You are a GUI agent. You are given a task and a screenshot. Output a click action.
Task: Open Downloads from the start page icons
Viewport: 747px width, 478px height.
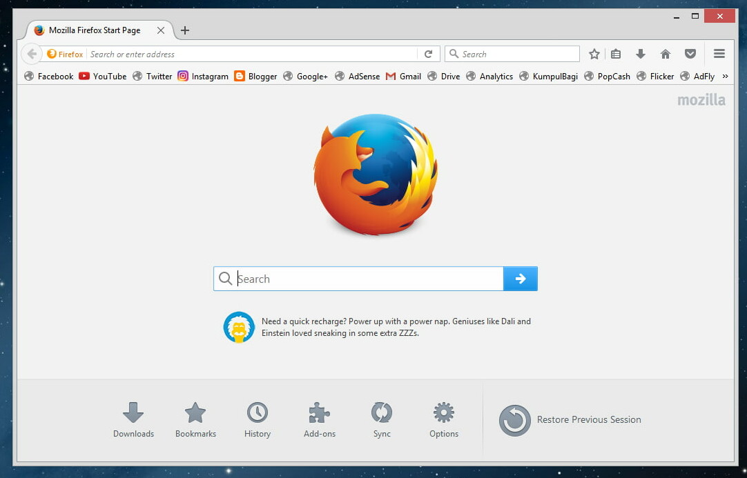[x=133, y=414]
